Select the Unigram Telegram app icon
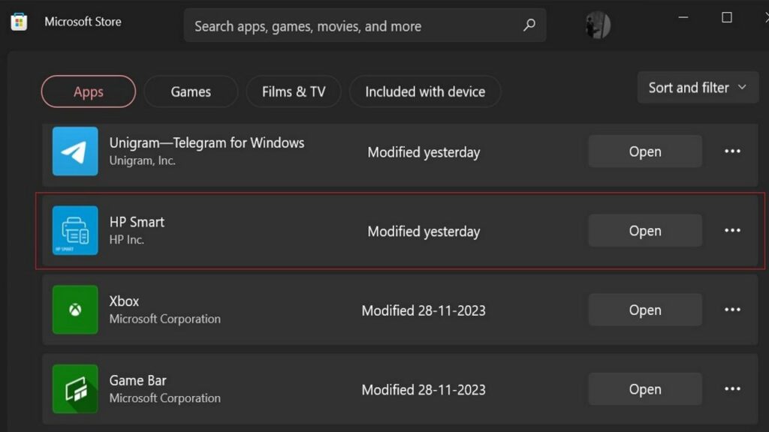Screen dimensions: 769x432 pos(74,151)
